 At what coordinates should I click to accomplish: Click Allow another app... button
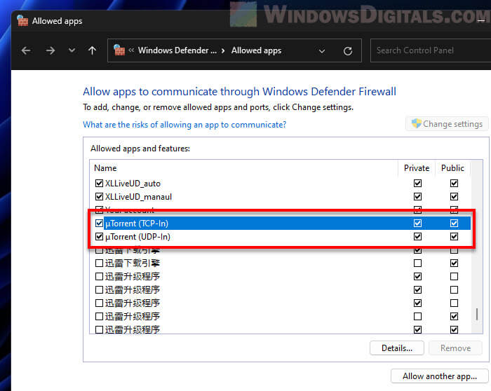click(440, 376)
